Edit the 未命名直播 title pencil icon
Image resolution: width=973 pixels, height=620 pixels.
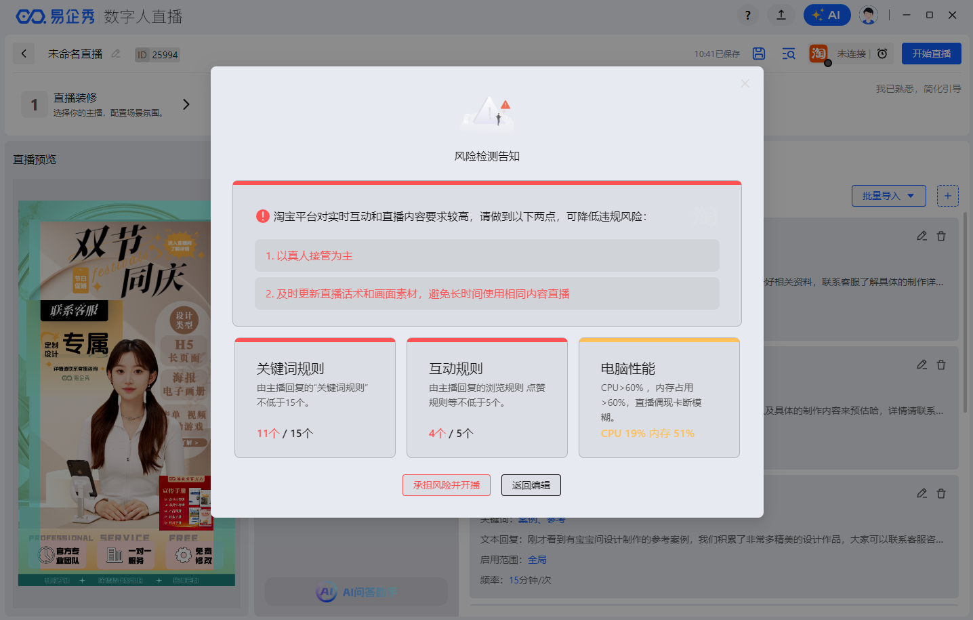pyautogui.click(x=116, y=54)
